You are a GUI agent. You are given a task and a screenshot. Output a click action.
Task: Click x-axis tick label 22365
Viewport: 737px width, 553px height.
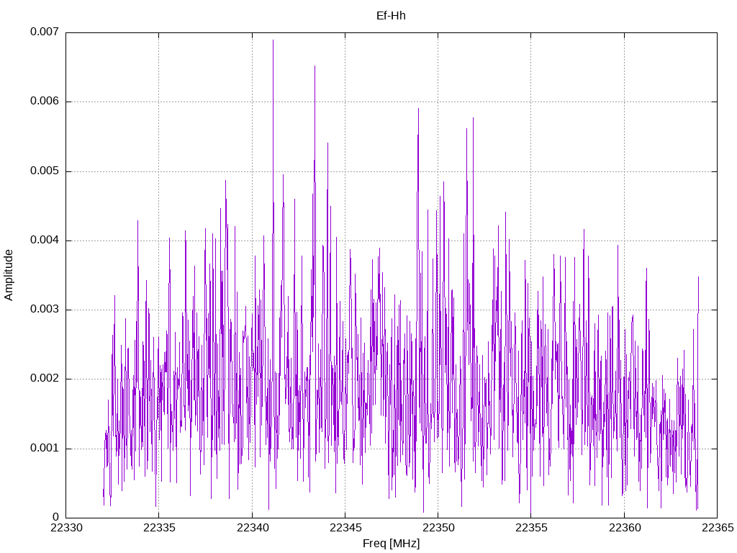point(718,528)
